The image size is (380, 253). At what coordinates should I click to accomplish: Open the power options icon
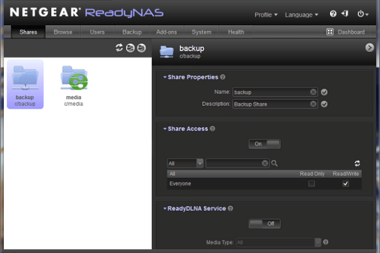(363, 14)
